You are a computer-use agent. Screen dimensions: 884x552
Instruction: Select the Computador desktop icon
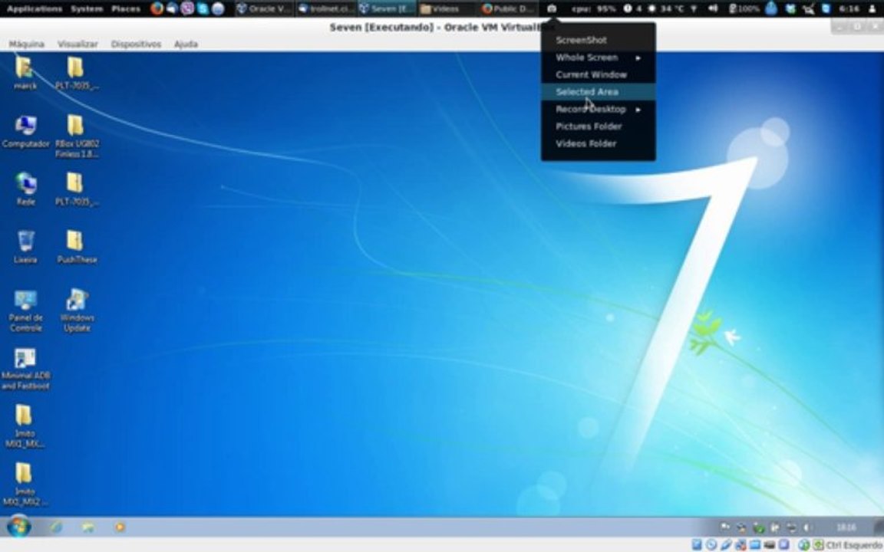[25, 131]
